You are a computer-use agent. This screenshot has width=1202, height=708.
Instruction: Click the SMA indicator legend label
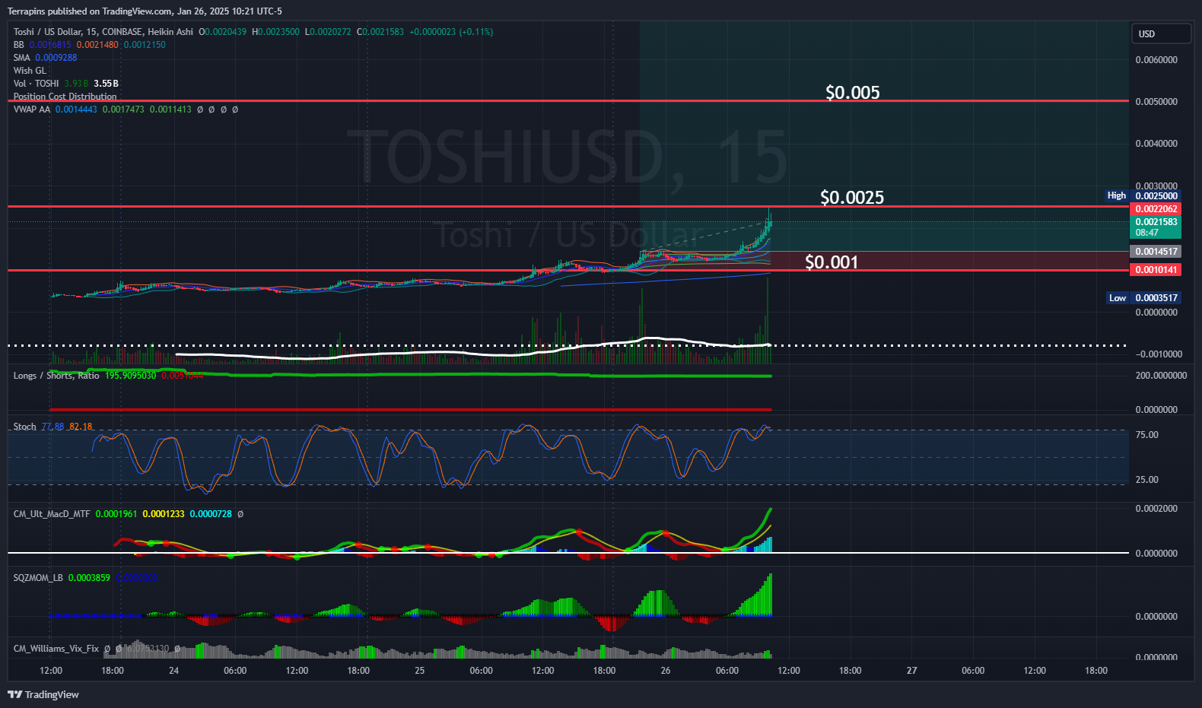pos(21,58)
